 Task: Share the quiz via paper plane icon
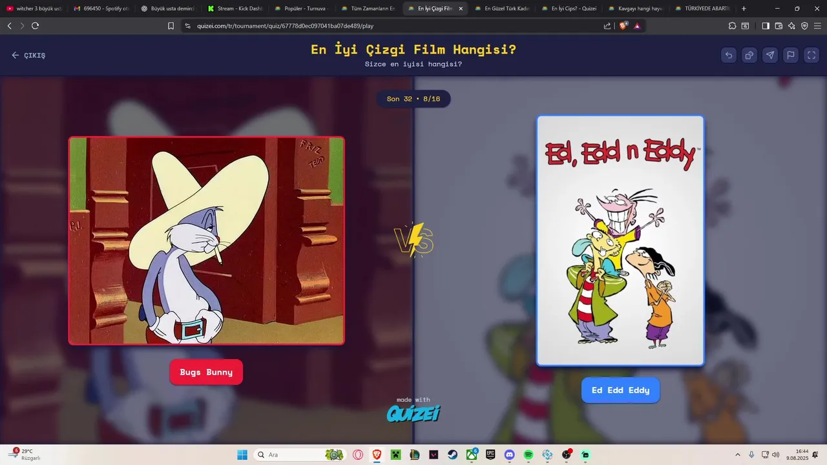[770, 55]
